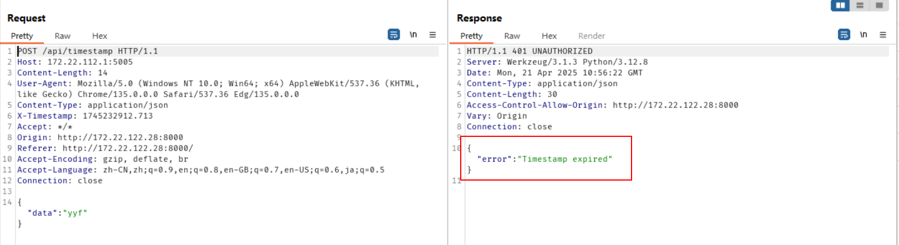Open the Request panel hamburger menu
This screenshot has width=899, height=245.
(x=433, y=35)
